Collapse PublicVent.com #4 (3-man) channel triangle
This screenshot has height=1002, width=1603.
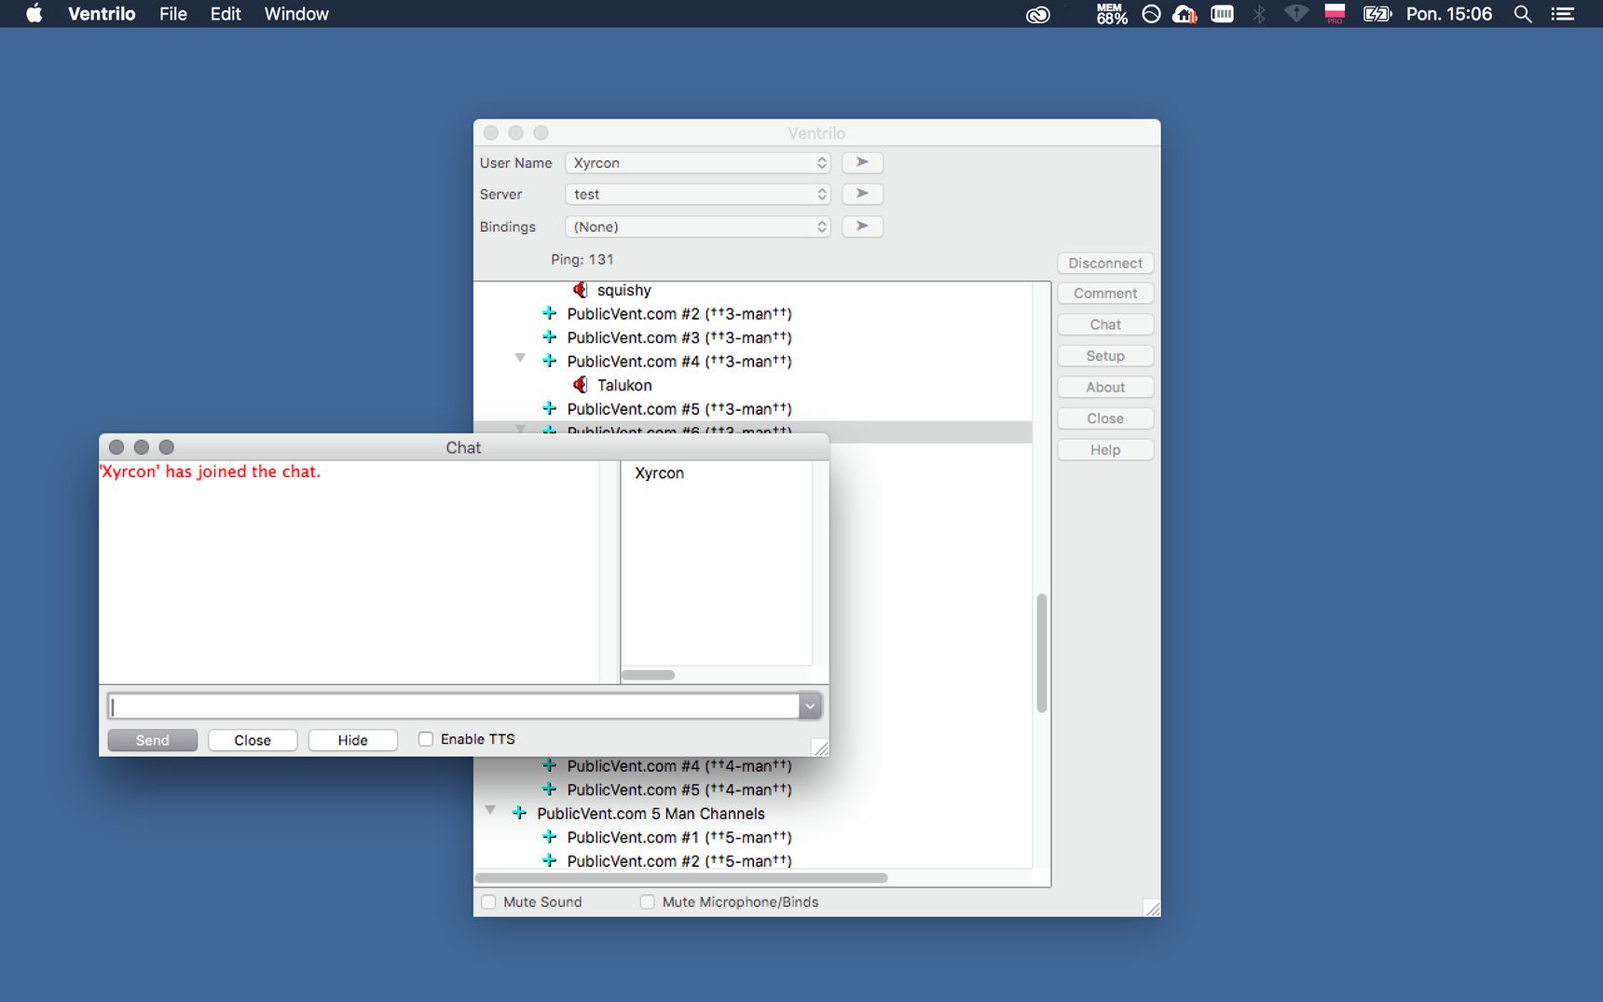point(520,358)
